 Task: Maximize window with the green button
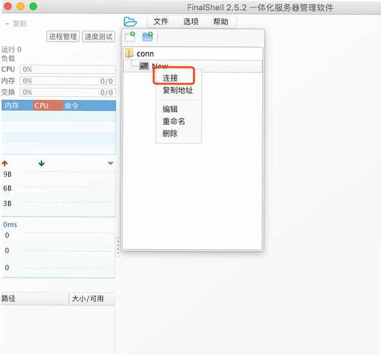33,6
